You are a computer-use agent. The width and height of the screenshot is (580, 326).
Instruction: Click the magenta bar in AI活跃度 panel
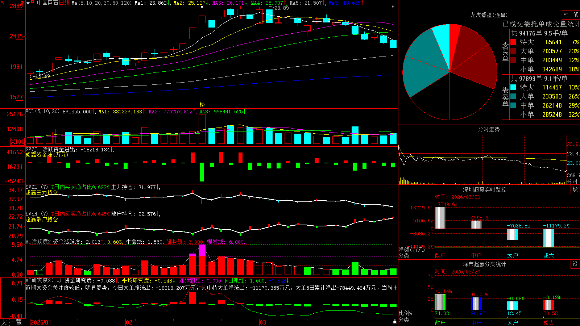(202, 250)
